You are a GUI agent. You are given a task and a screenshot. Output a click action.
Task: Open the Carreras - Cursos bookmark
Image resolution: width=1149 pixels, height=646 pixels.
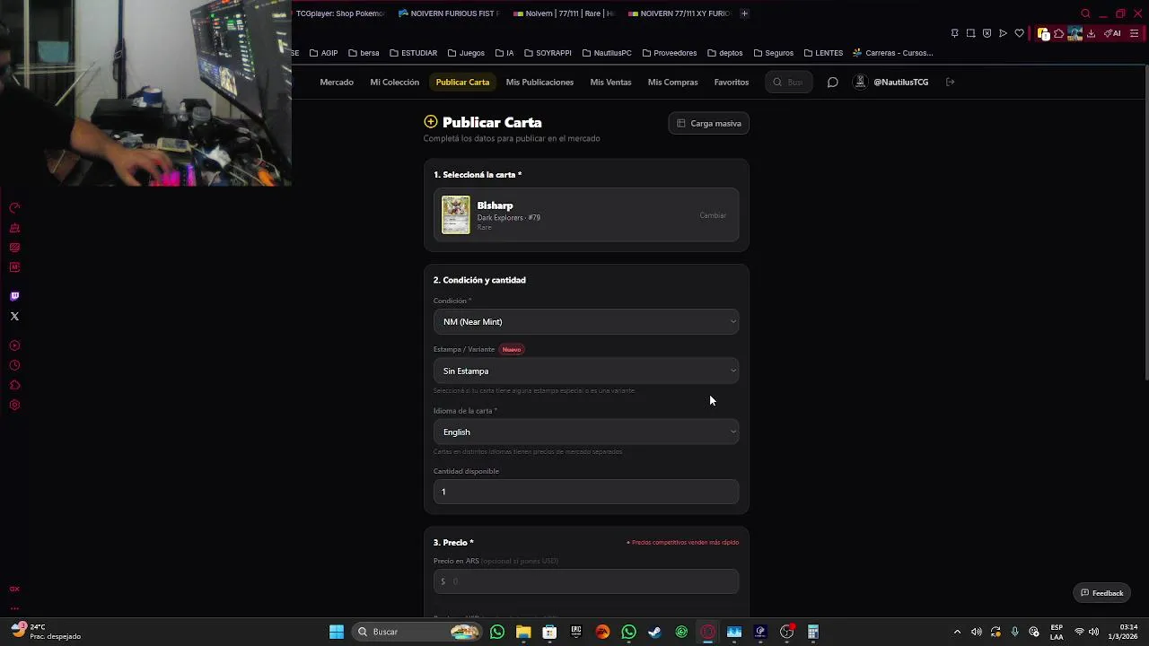893,53
